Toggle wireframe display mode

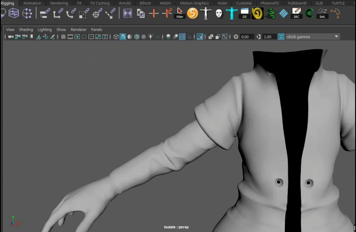pyautogui.click(x=116, y=37)
